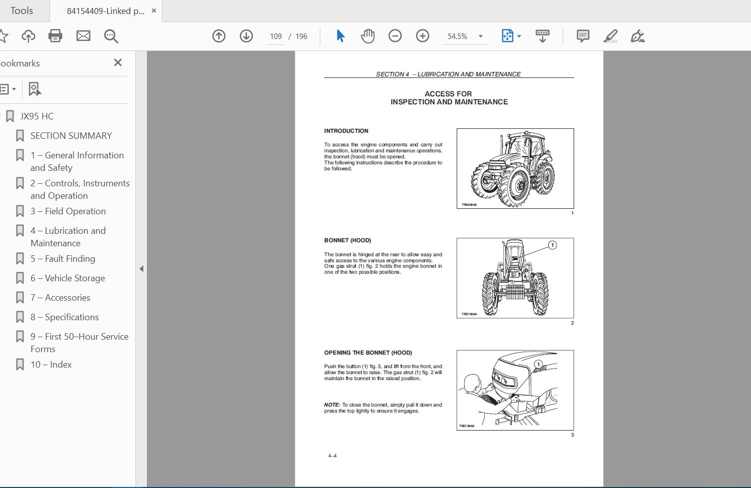Close the Bookmarks panel
This screenshot has width=751, height=488.
point(118,62)
